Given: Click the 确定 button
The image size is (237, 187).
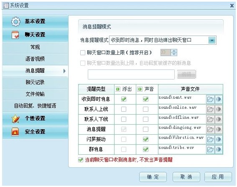Looking at the screenshot, I should tap(153, 177).
